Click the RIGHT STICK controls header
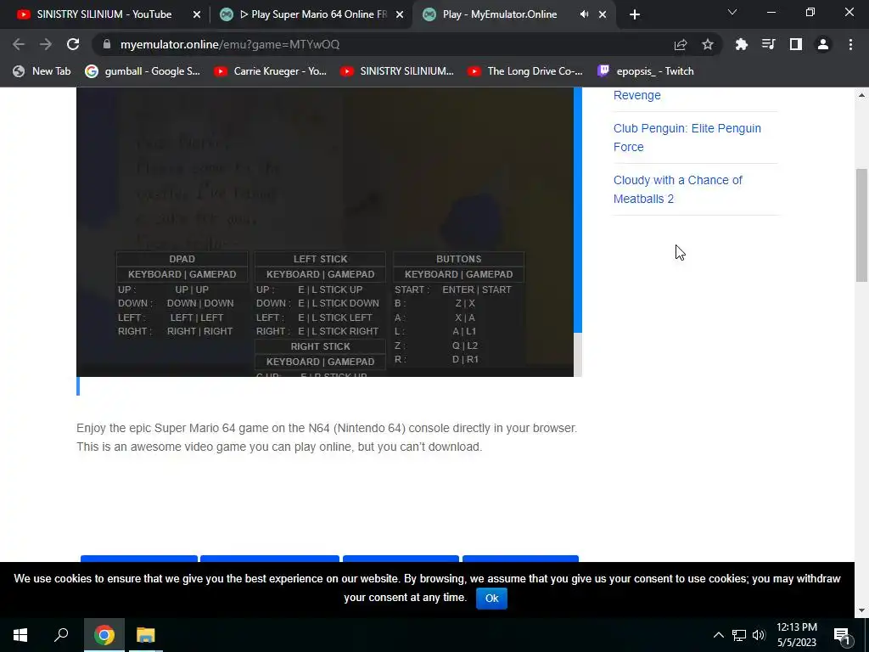Viewport: 869px width, 652px height. pos(320,346)
